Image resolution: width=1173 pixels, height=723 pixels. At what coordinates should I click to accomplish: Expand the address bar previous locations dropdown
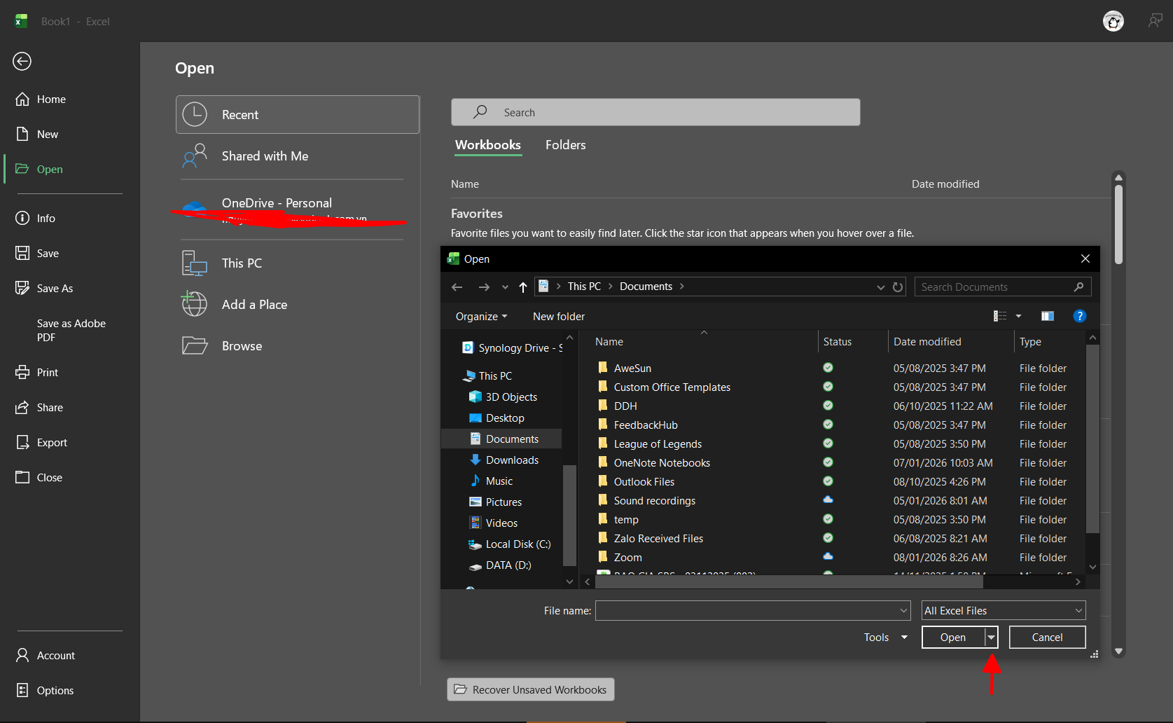[880, 287]
